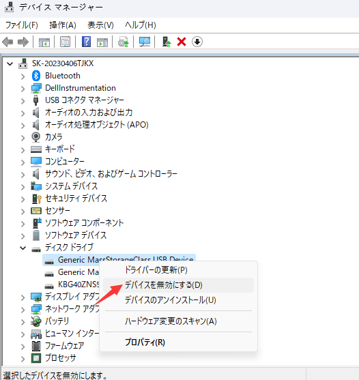This screenshot has width=359, height=380.
Task: Open the 表示(V) menu
Action: click(x=100, y=25)
